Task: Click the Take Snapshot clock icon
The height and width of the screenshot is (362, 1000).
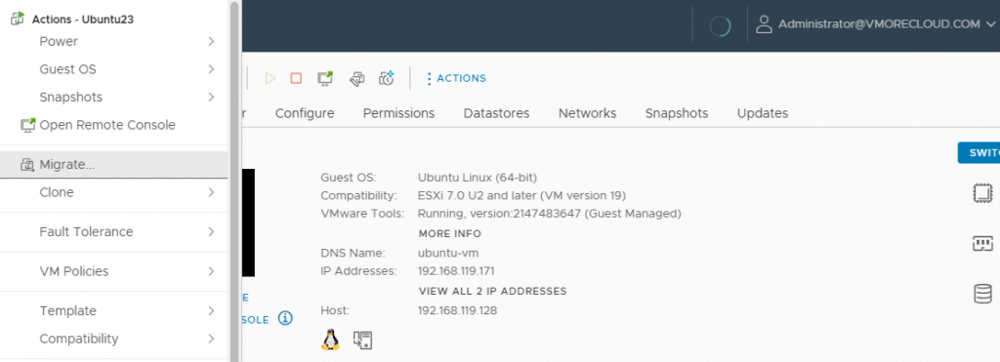Action: [387, 78]
